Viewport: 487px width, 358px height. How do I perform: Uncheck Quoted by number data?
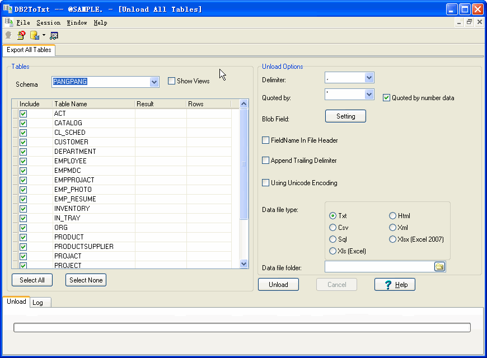[386, 98]
